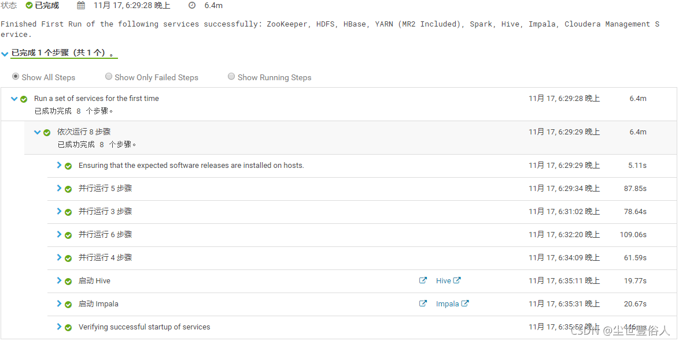Click the calendar icon near the date
679x341 pixels.
(81, 6)
